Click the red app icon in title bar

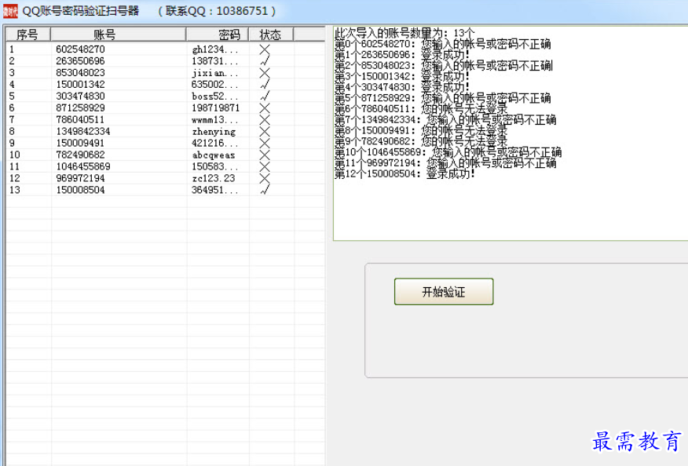tap(10, 11)
